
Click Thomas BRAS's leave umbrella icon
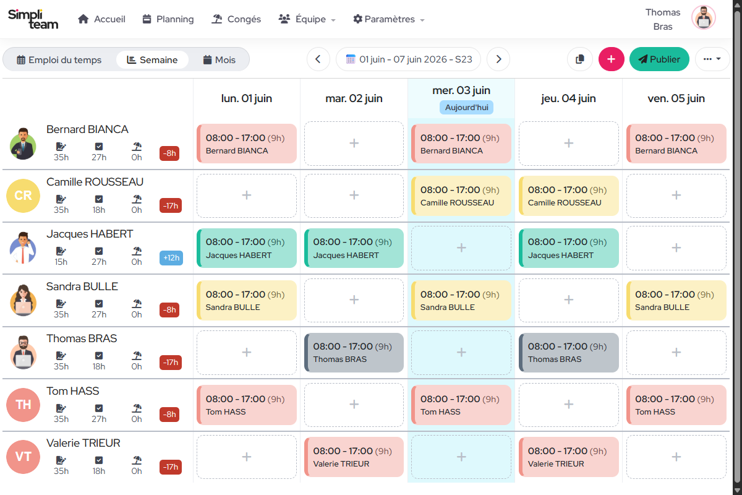coord(137,356)
